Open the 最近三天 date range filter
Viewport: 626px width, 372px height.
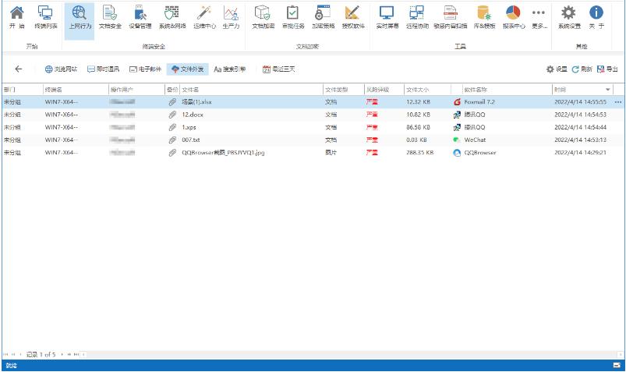277,69
